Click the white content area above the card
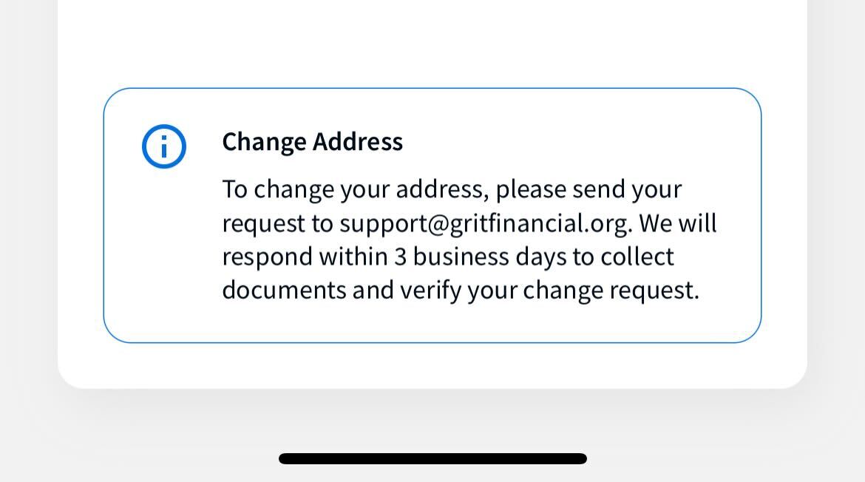865x482 pixels. click(x=432, y=44)
